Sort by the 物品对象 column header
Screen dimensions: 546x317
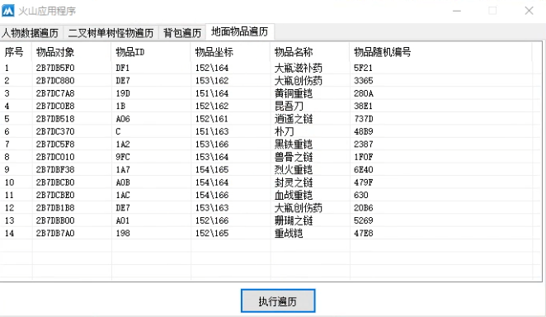click(x=55, y=52)
